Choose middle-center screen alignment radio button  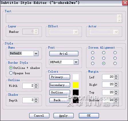tap(104, 58)
